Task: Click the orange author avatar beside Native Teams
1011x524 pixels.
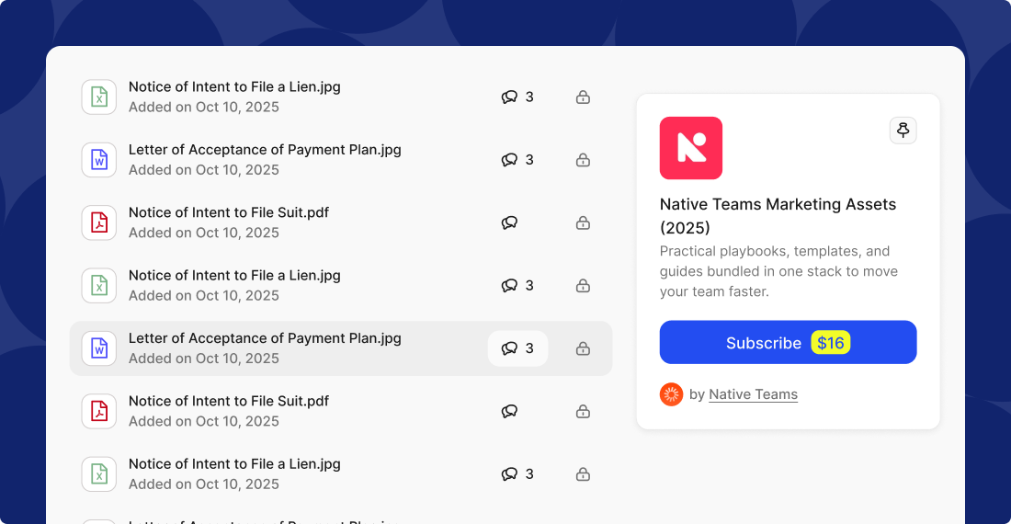Action: point(671,394)
